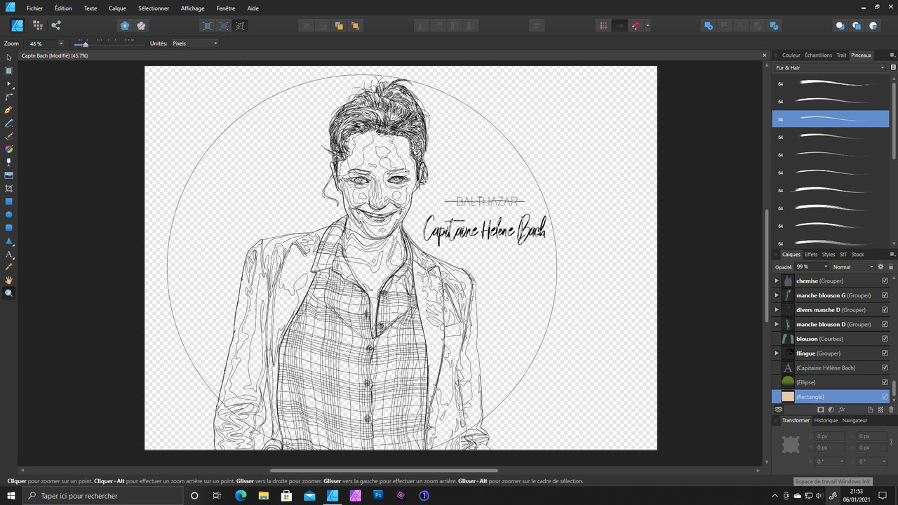Click the zoom slider handle
This screenshot has width=898, height=505.
(x=86, y=44)
